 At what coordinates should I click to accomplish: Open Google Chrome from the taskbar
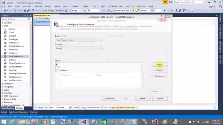(x=44, y=122)
